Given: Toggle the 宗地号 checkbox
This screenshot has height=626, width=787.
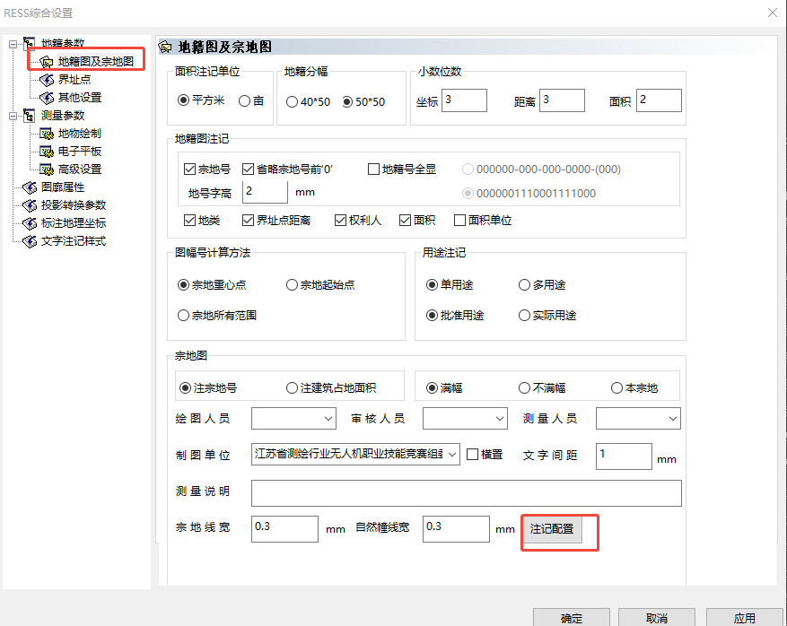Looking at the screenshot, I should tap(189, 170).
